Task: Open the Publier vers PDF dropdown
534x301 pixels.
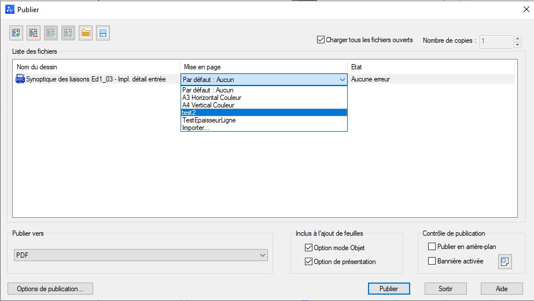Action: [141, 255]
